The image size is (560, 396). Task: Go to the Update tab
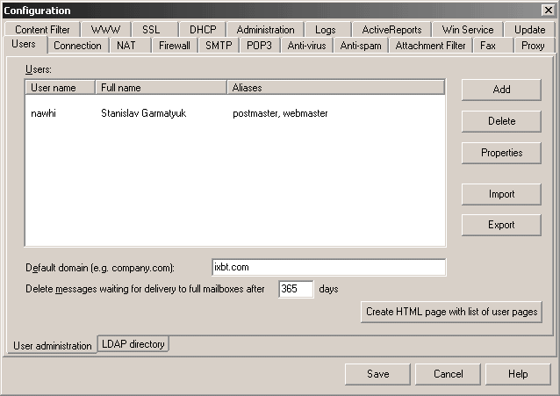point(529,30)
